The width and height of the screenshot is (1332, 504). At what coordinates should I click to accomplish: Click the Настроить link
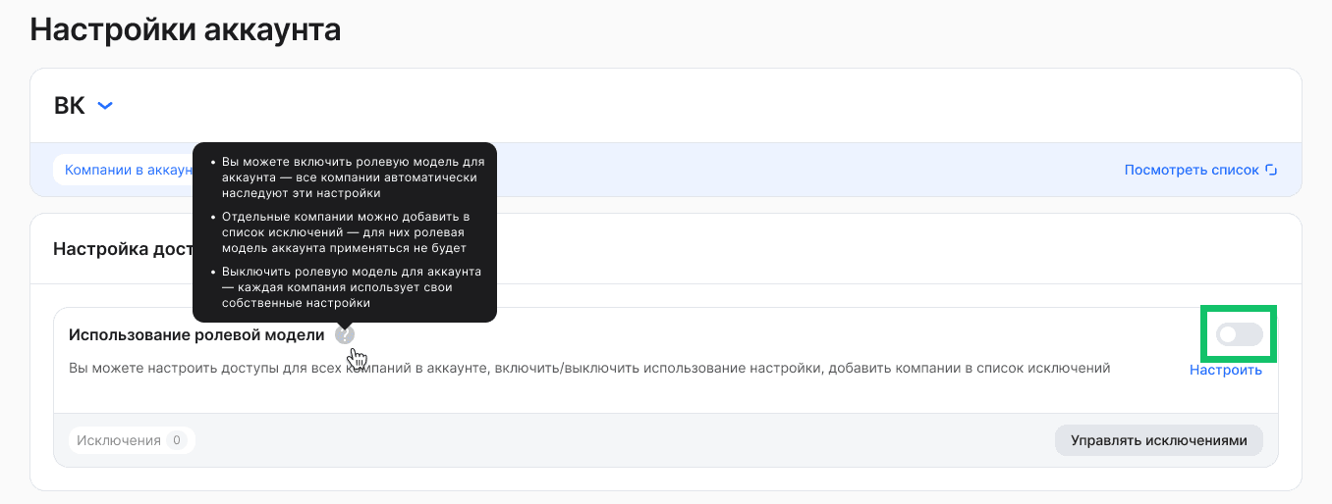[1225, 370]
